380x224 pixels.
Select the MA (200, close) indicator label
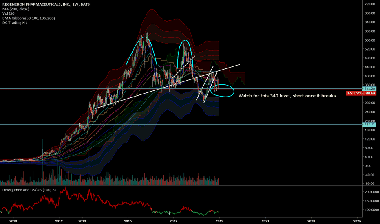coord(16,9)
